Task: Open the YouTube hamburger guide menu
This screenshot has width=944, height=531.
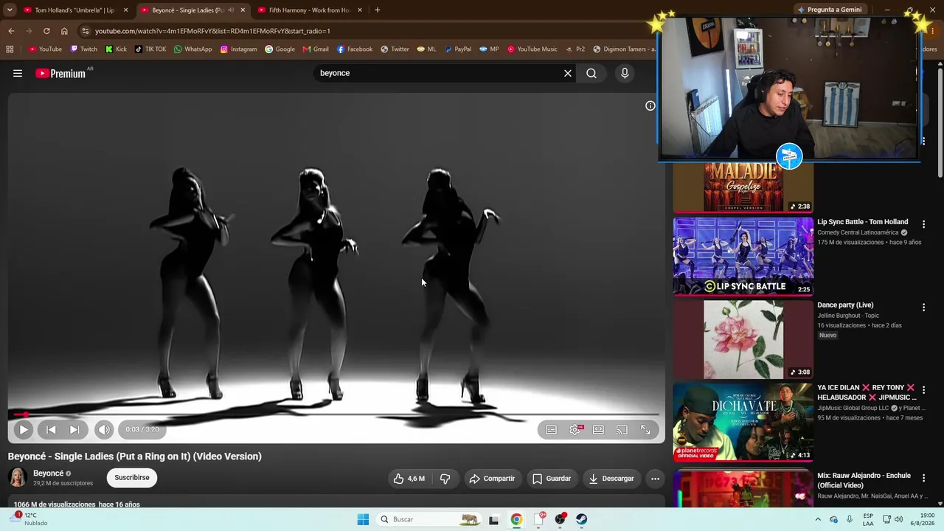Action: (18, 73)
